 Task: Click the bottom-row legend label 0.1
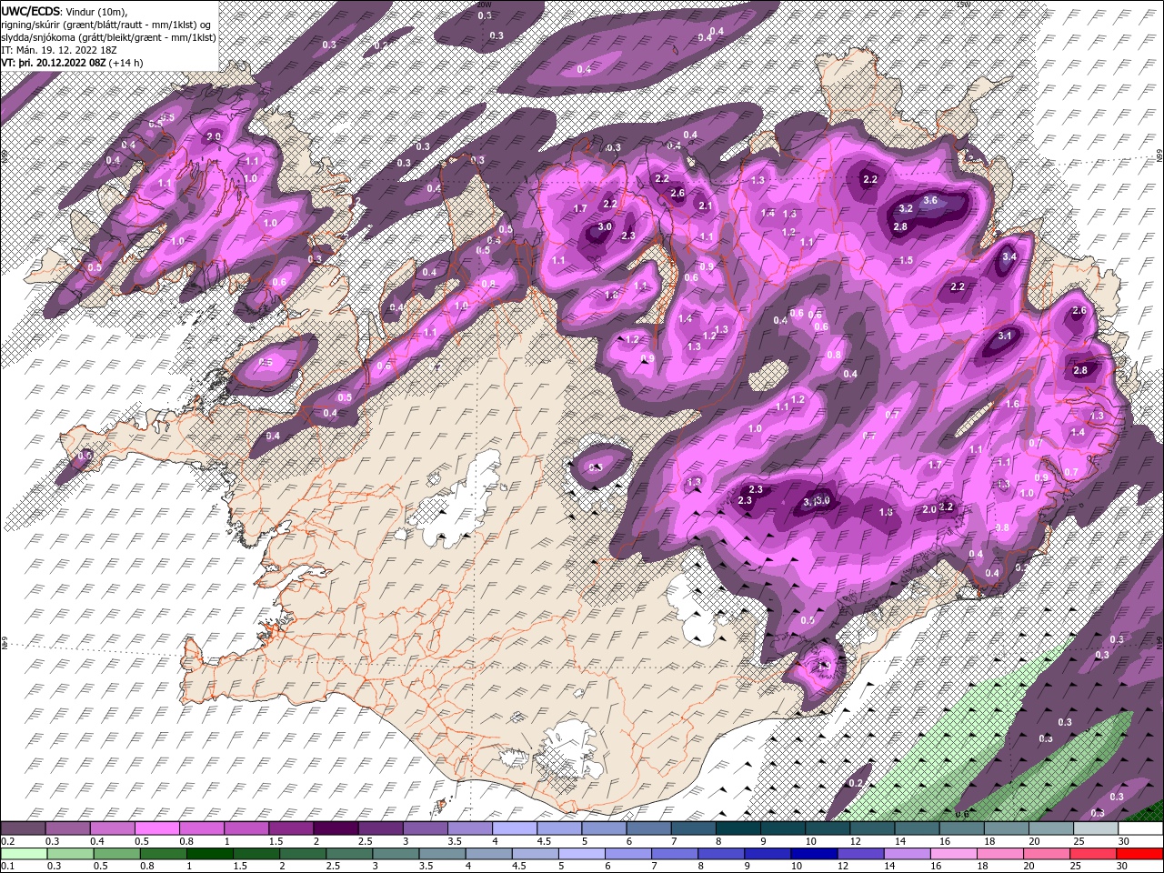click(6, 867)
